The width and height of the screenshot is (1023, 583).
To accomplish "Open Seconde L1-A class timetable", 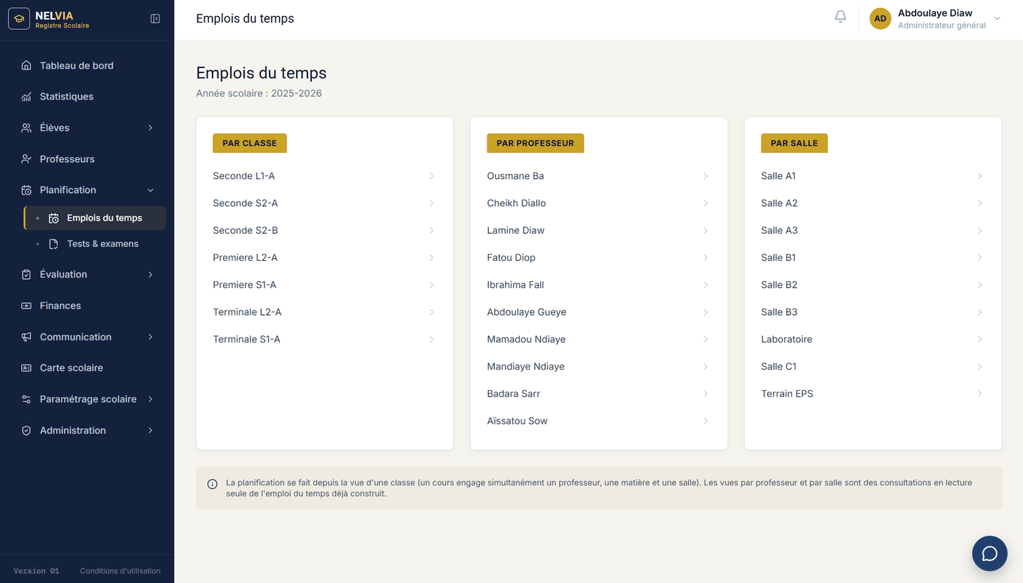I will tap(324, 176).
